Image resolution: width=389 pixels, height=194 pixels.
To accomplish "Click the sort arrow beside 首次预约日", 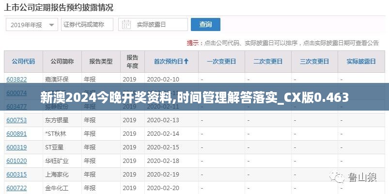I will 186,62.
